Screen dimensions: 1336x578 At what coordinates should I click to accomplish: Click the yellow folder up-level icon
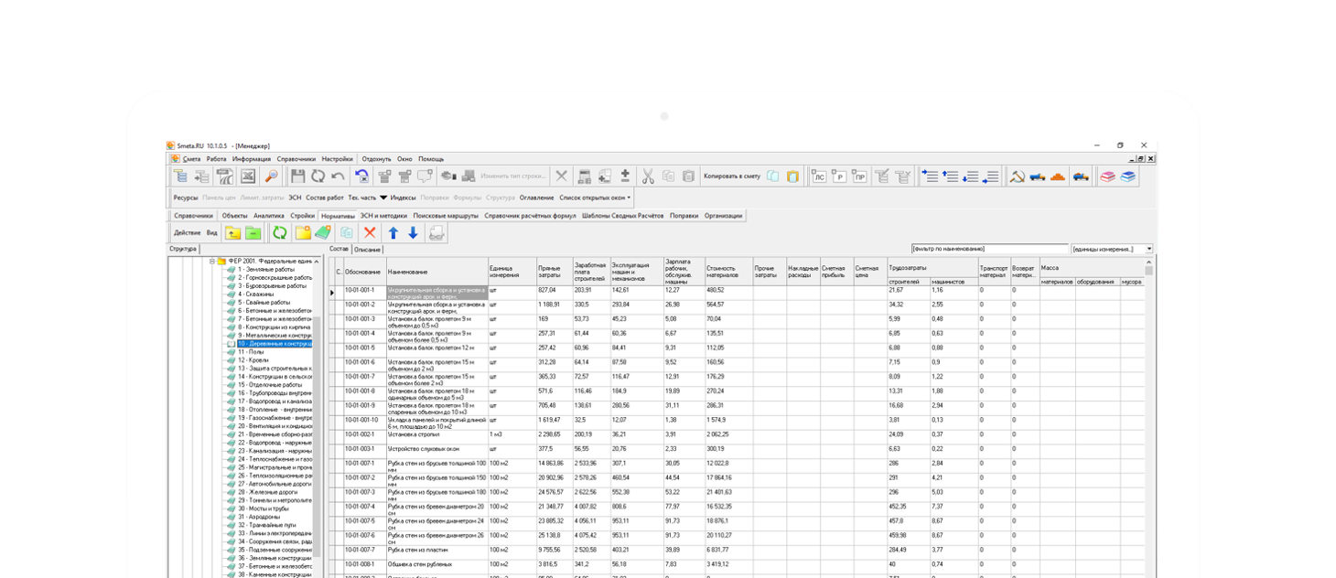point(232,233)
